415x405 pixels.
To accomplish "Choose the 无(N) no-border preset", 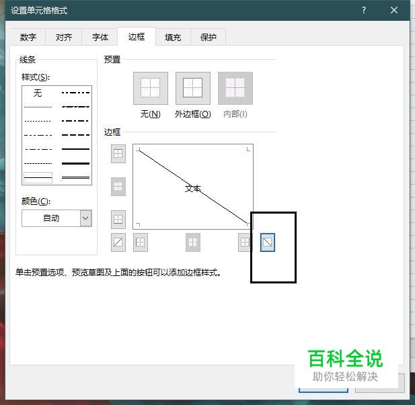I will pyautogui.click(x=151, y=88).
